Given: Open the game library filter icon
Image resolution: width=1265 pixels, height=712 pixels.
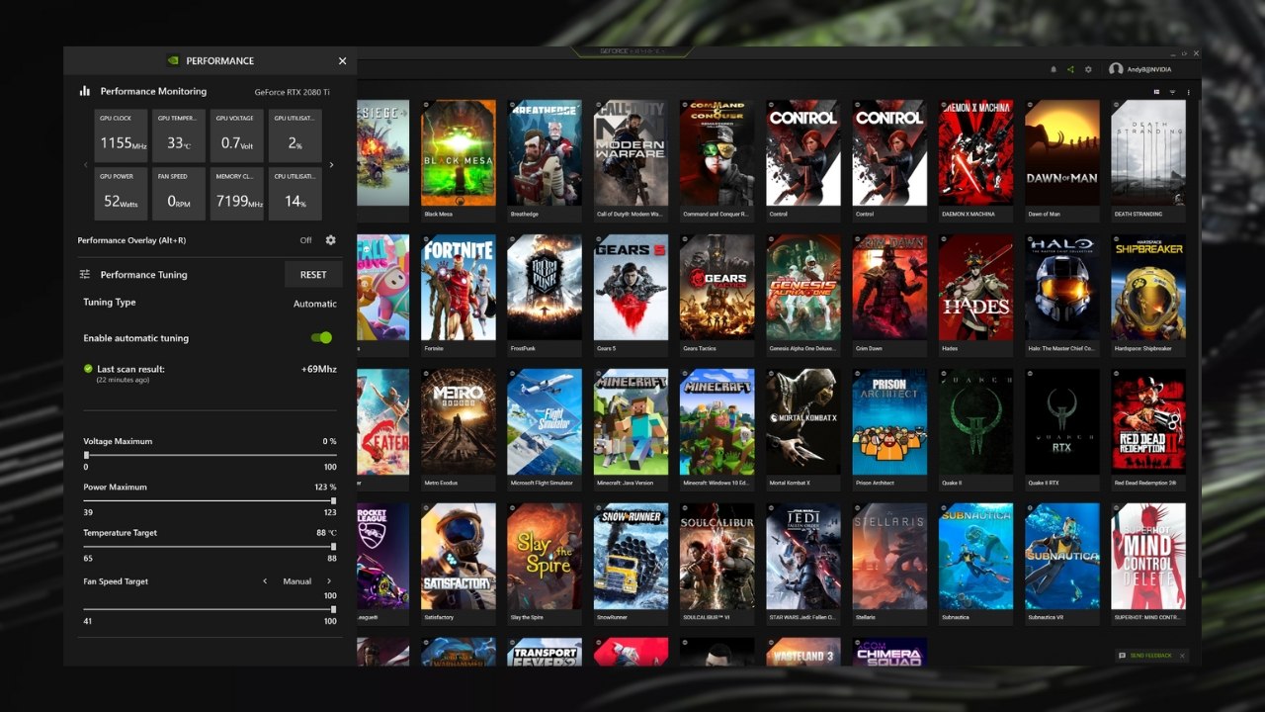Looking at the screenshot, I should coord(1173,92).
